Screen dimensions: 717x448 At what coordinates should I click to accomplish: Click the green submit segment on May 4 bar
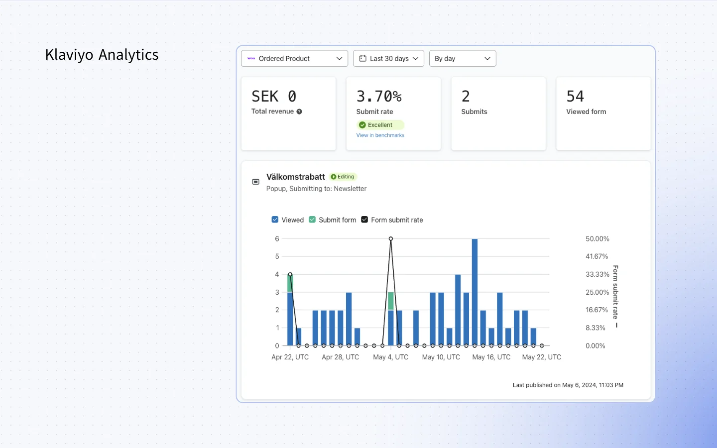click(391, 301)
